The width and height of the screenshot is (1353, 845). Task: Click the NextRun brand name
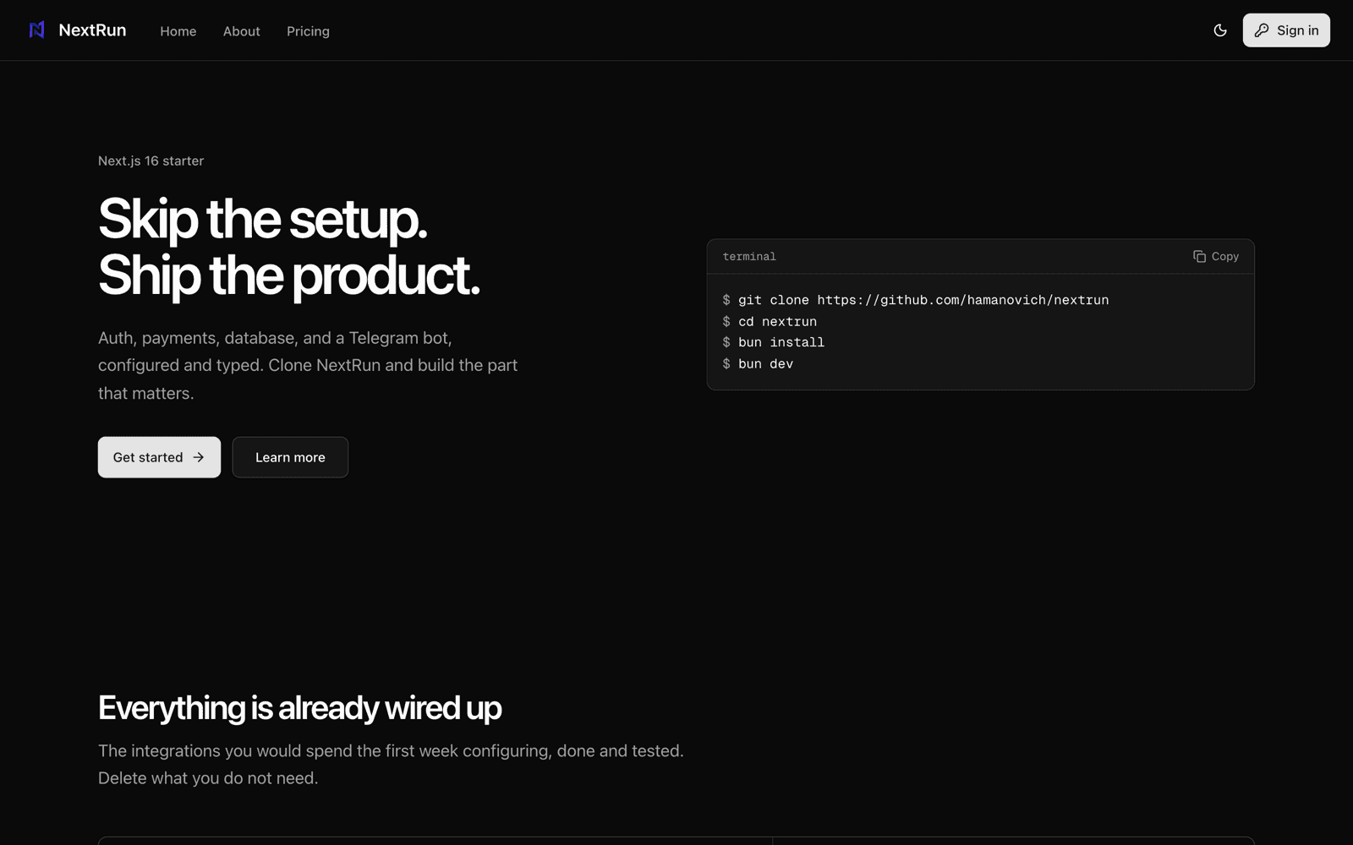pyautogui.click(x=92, y=30)
